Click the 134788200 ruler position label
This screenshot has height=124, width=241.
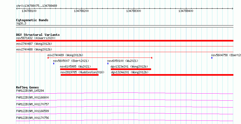click(x=81, y=11)
